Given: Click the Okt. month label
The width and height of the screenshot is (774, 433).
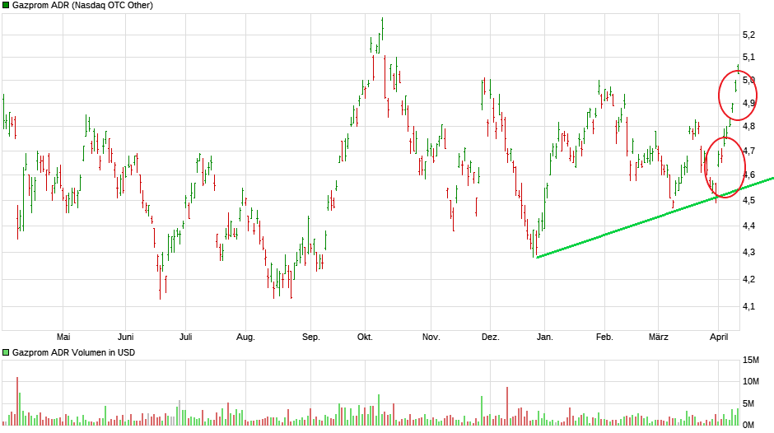Looking at the screenshot, I should pyautogui.click(x=365, y=338).
